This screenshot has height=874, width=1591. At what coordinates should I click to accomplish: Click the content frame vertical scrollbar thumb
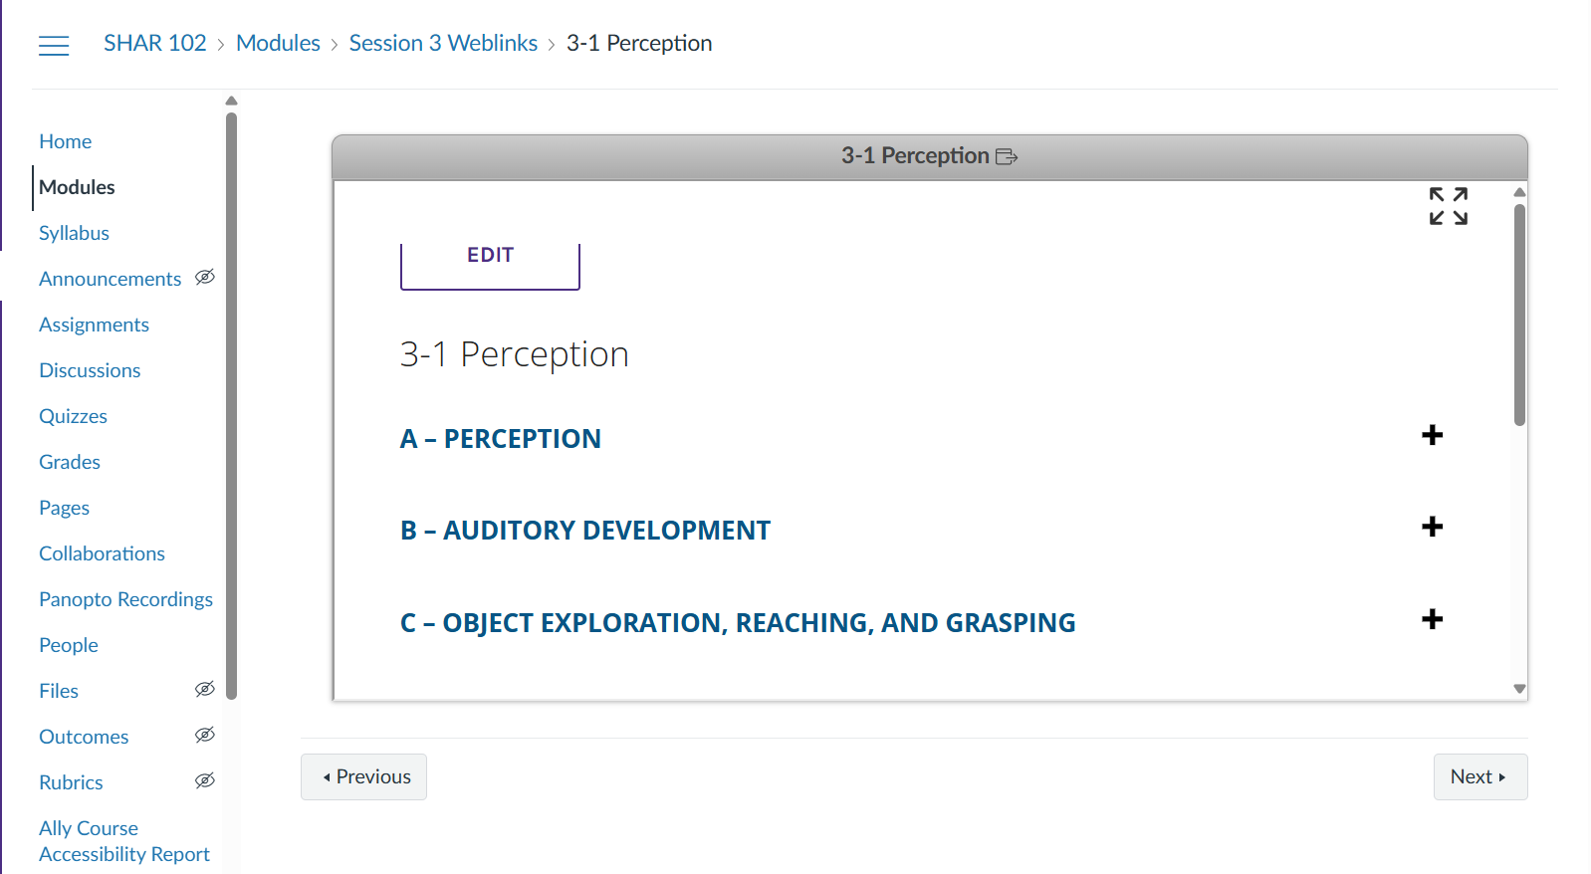click(1519, 314)
